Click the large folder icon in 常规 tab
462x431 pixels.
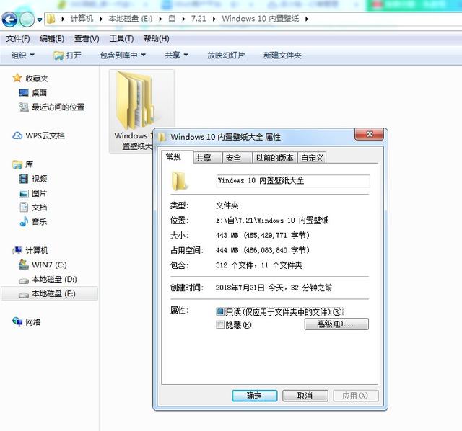pos(180,181)
